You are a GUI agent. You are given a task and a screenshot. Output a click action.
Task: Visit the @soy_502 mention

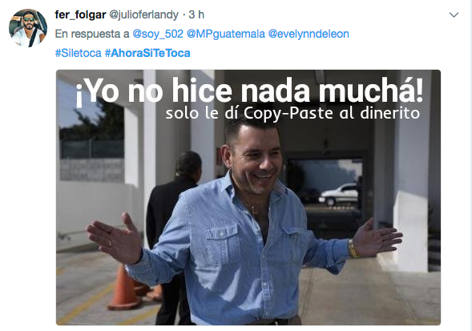158,34
